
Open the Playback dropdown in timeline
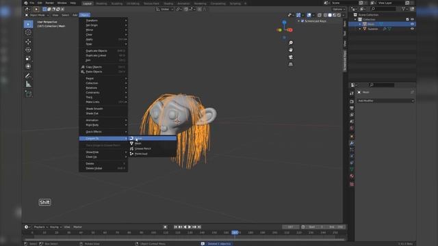click(41, 227)
